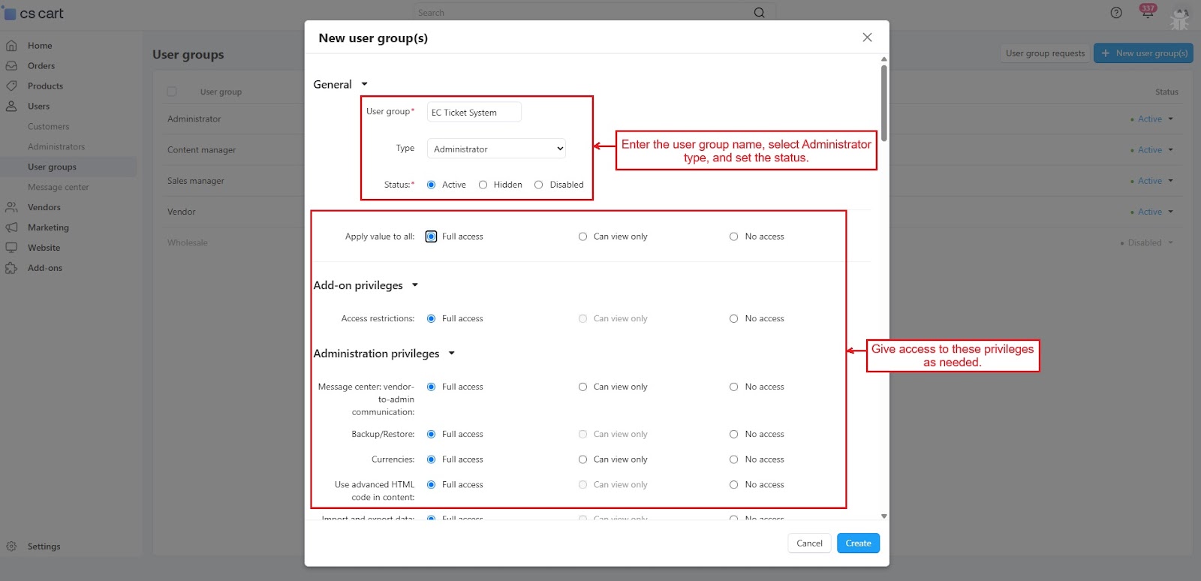
Task: Click the Create button
Action: (x=858, y=543)
